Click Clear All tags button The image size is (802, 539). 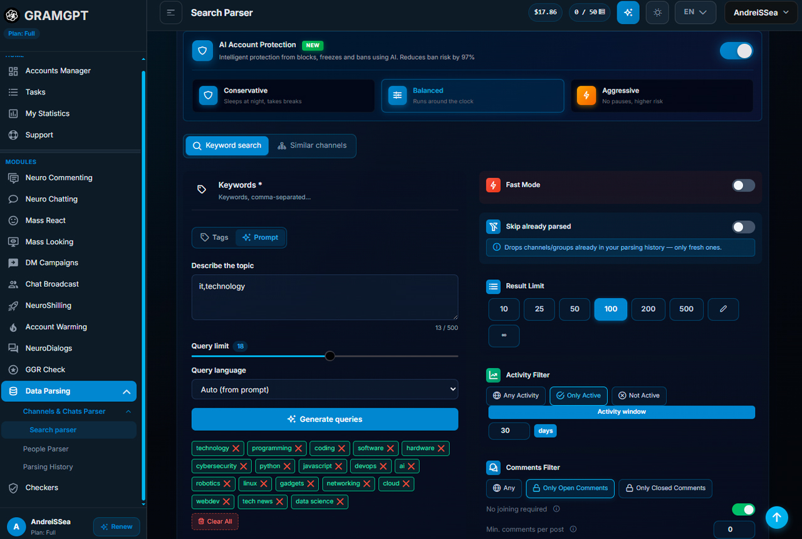(x=215, y=521)
